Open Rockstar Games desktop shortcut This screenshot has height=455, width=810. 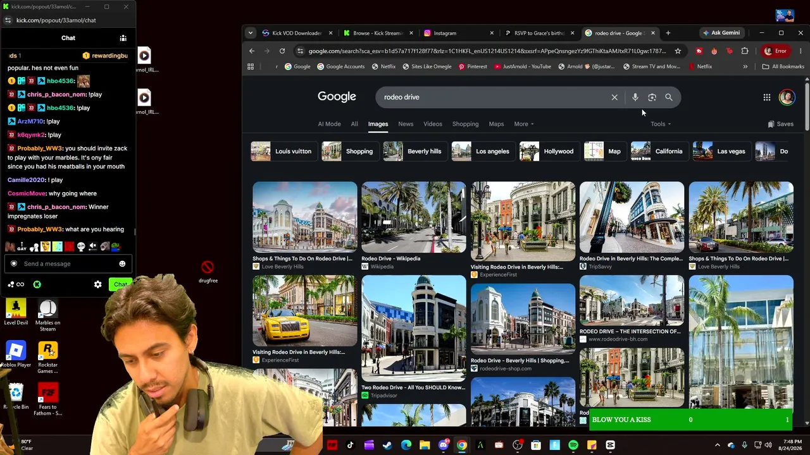(47, 357)
